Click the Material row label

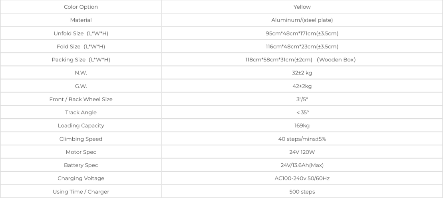click(x=81, y=20)
